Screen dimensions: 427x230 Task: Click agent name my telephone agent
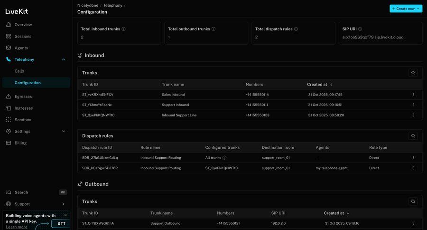pos(332,168)
